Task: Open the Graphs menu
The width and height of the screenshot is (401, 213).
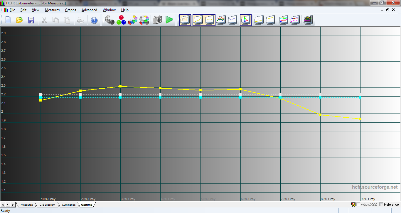Action: pos(70,10)
